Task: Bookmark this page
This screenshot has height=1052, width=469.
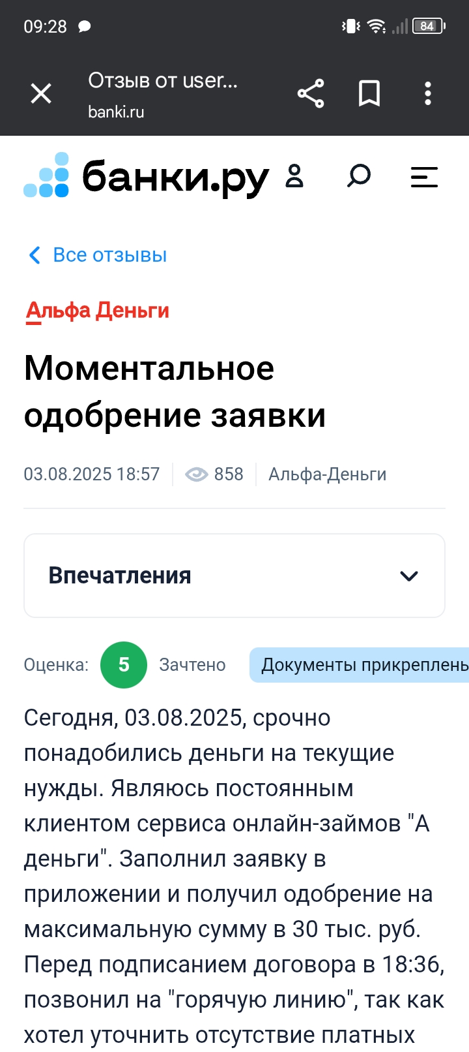Action: click(x=369, y=94)
